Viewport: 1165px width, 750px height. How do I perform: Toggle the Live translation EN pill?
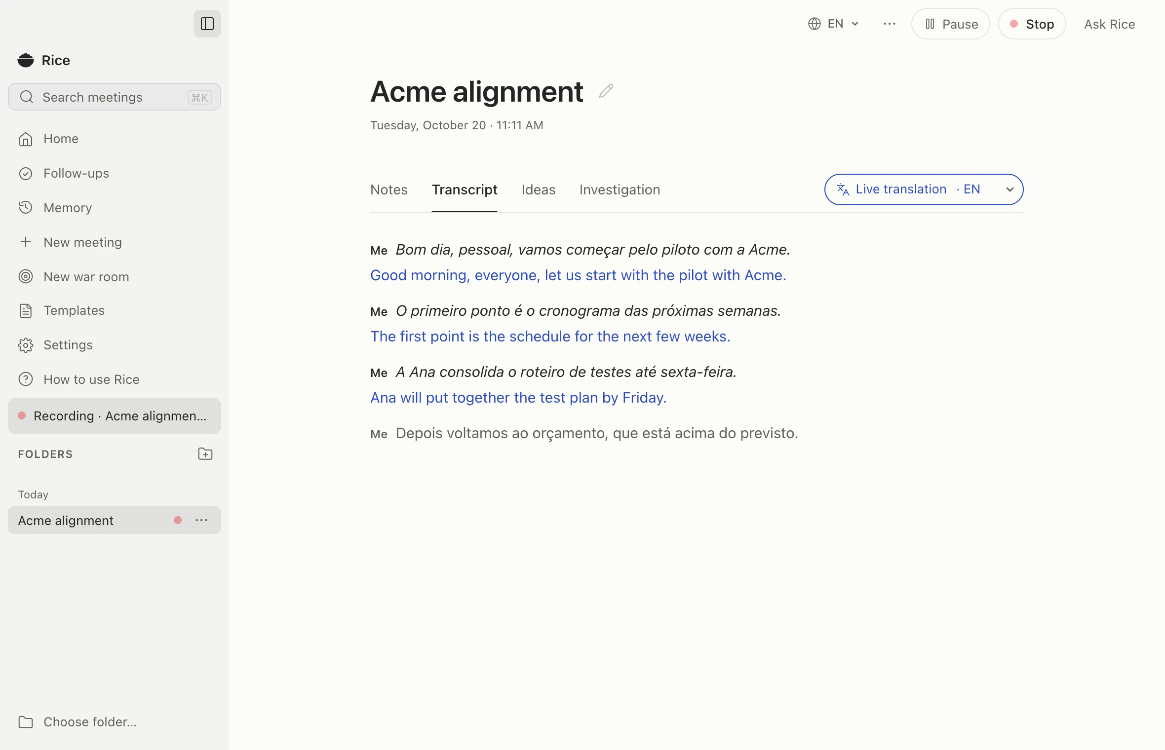click(924, 189)
